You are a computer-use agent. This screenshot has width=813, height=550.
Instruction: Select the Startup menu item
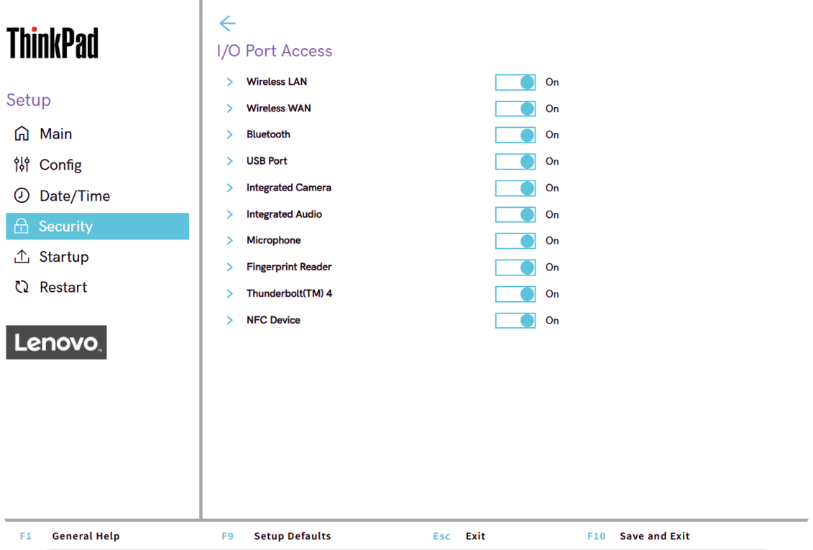point(64,257)
